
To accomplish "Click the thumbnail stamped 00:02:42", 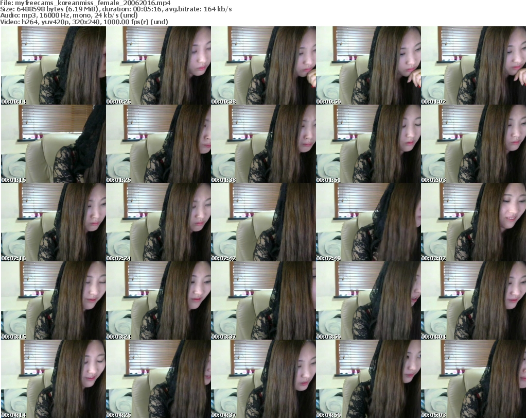I will click(263, 222).
